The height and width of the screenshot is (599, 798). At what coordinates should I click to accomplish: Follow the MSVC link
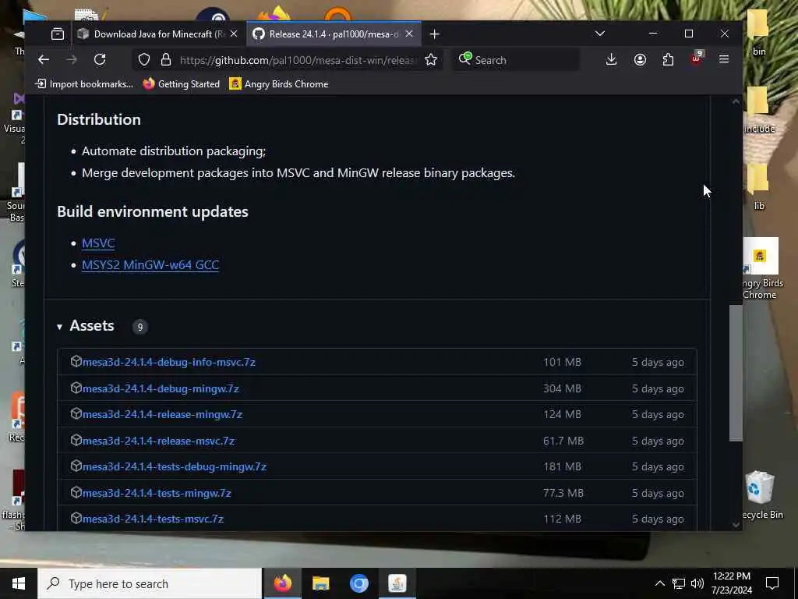pos(98,243)
